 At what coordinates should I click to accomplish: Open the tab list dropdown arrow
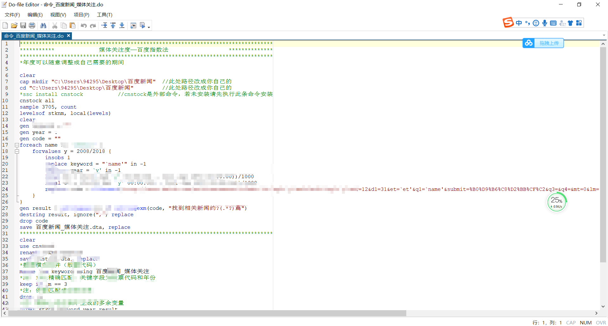pos(604,35)
